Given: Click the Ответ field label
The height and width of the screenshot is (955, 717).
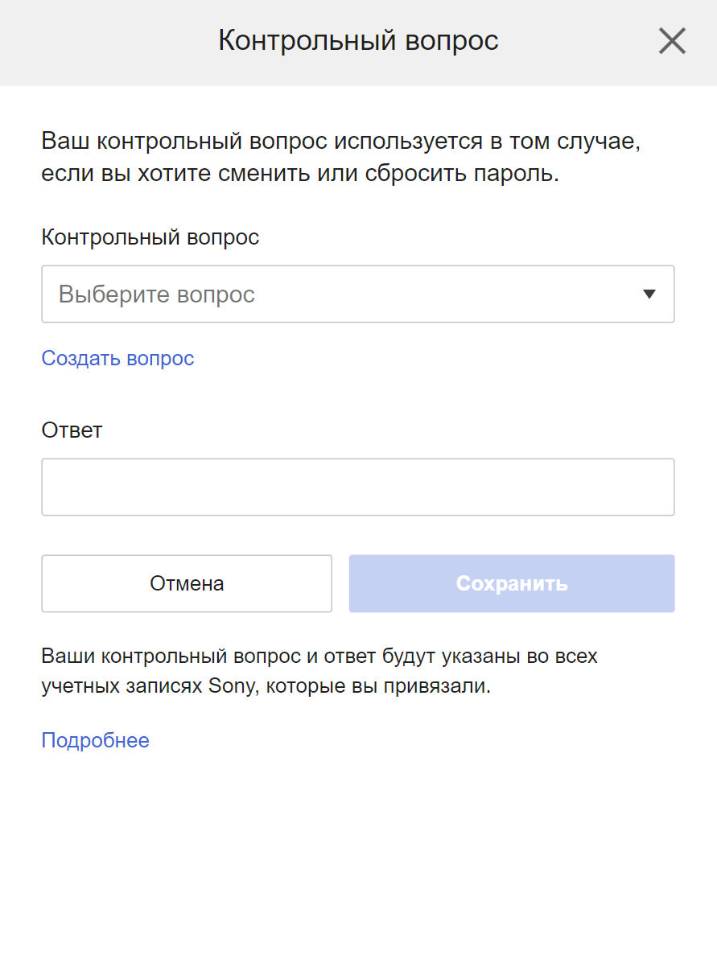Looking at the screenshot, I should tap(72, 430).
